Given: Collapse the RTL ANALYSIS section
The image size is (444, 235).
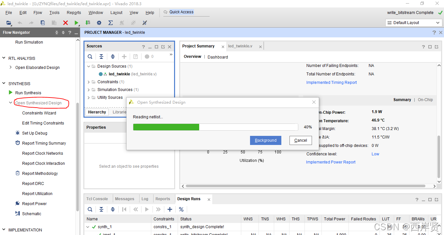Looking at the screenshot, I should click(4, 58).
